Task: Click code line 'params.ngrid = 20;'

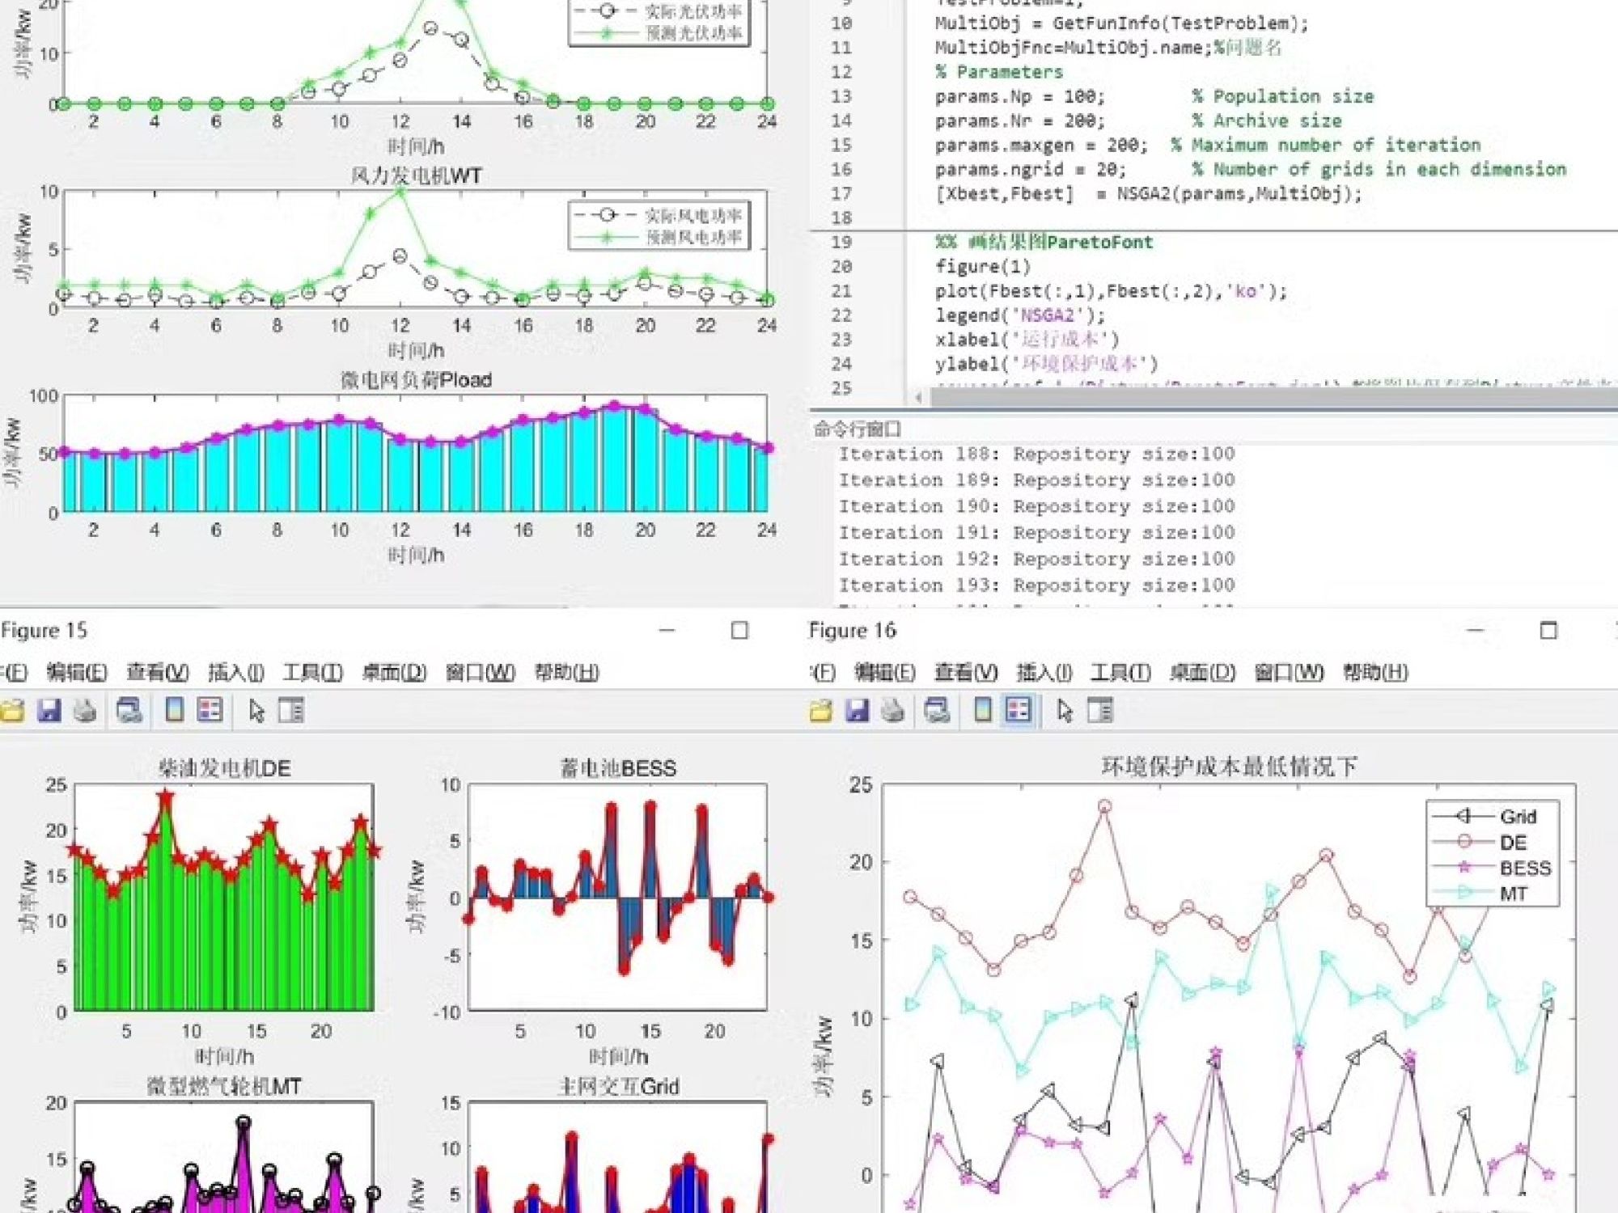Action: (1031, 169)
